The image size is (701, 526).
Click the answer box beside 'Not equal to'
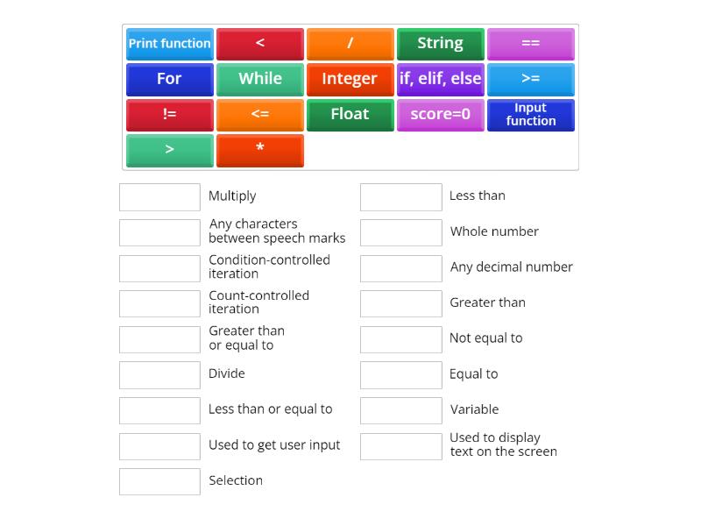click(x=400, y=339)
